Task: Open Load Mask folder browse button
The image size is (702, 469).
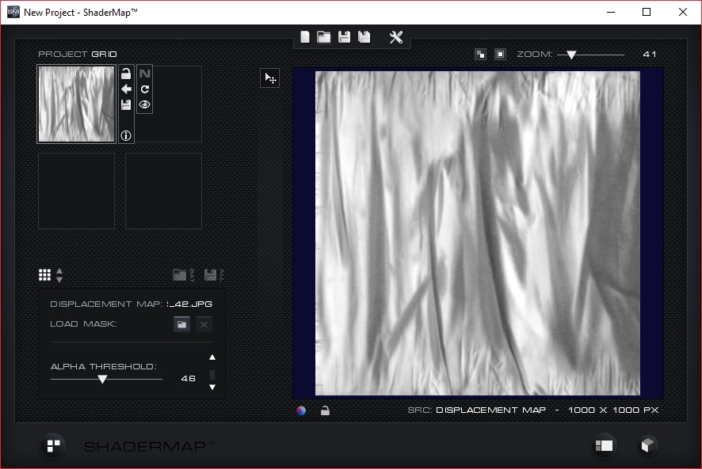Action: coord(181,324)
